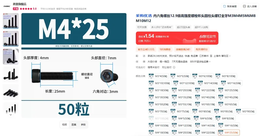Select the fourth thumbnail of standing bolts
The width and height of the screenshot is (260, 136).
click(x=11, y=74)
